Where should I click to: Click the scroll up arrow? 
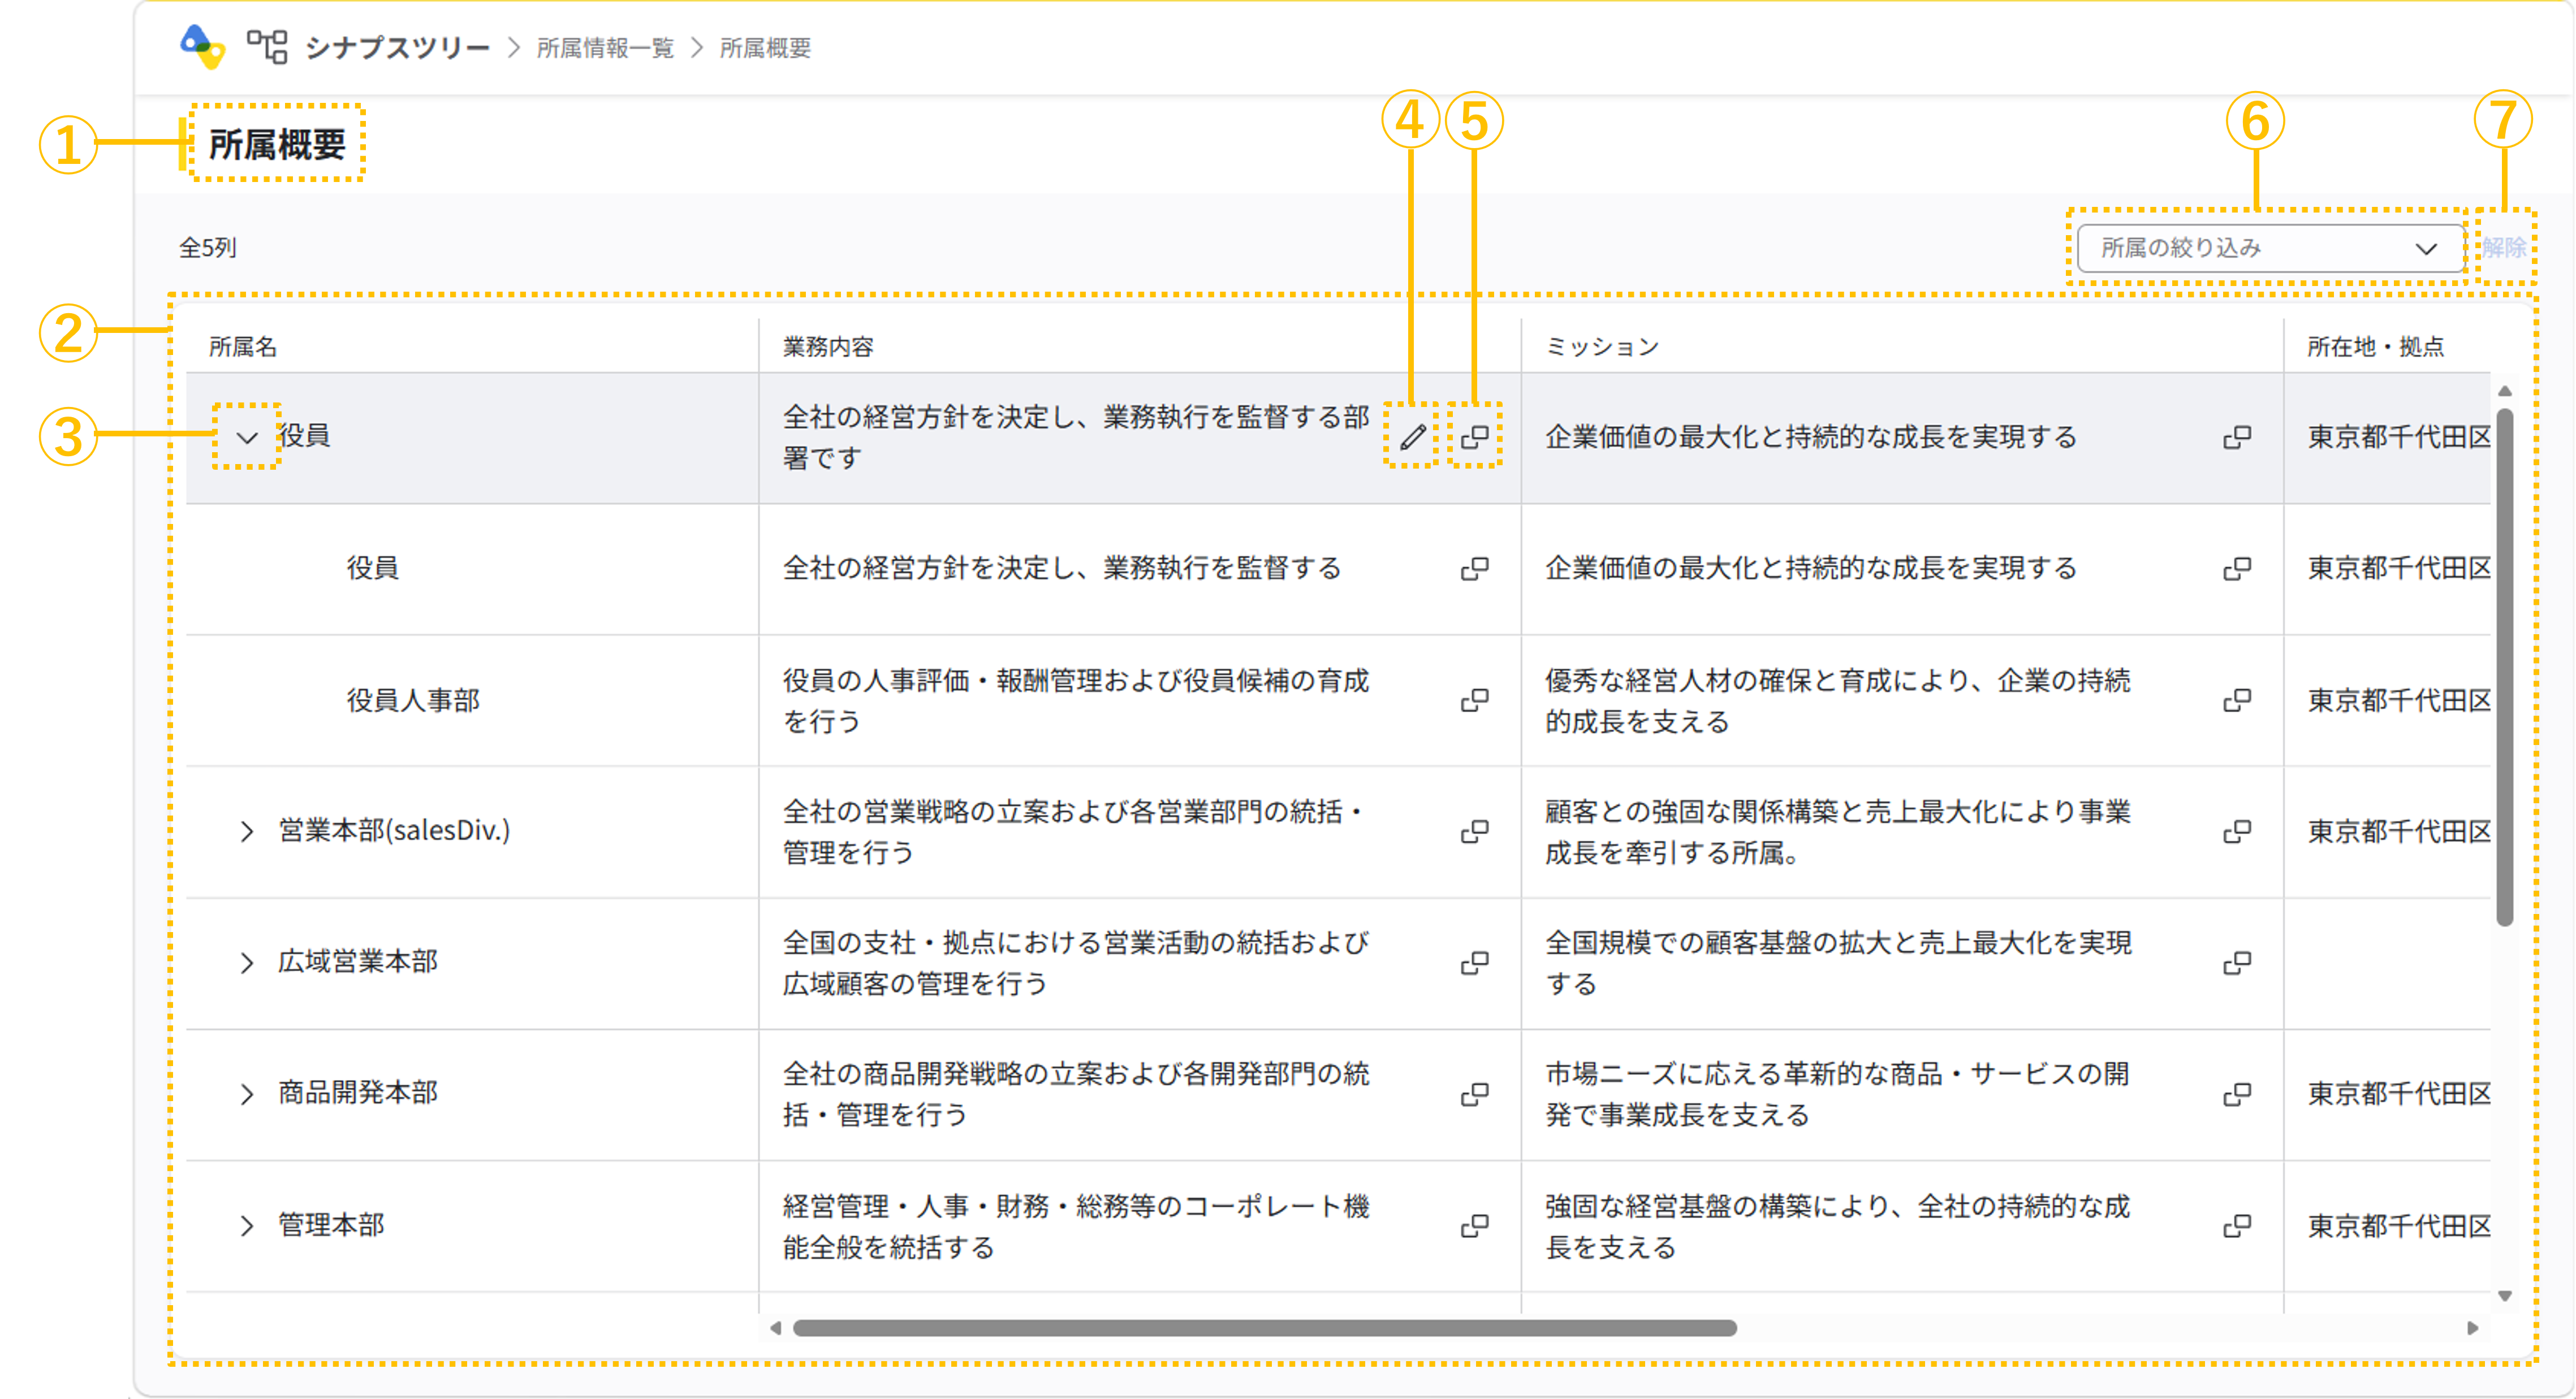2504,391
